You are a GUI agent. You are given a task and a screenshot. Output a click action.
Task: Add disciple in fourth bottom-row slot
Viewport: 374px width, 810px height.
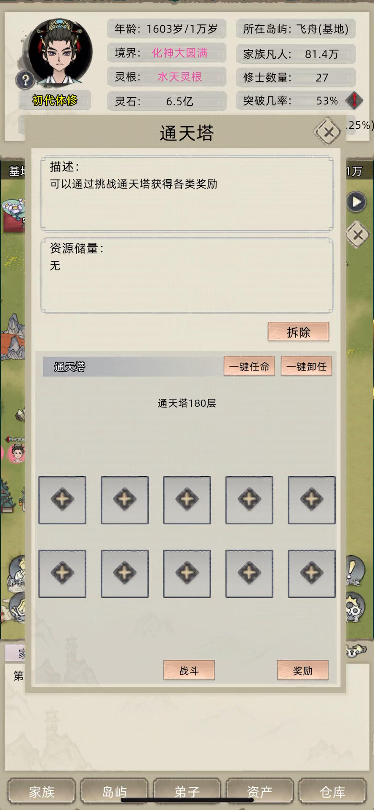(249, 573)
